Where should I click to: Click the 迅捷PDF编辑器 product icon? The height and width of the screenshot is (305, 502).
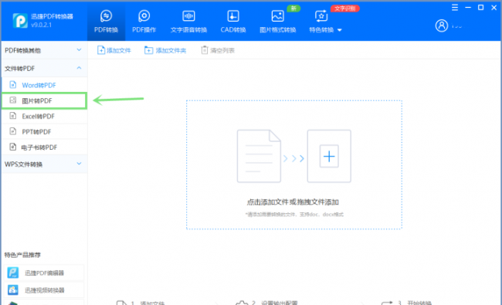[13, 273]
